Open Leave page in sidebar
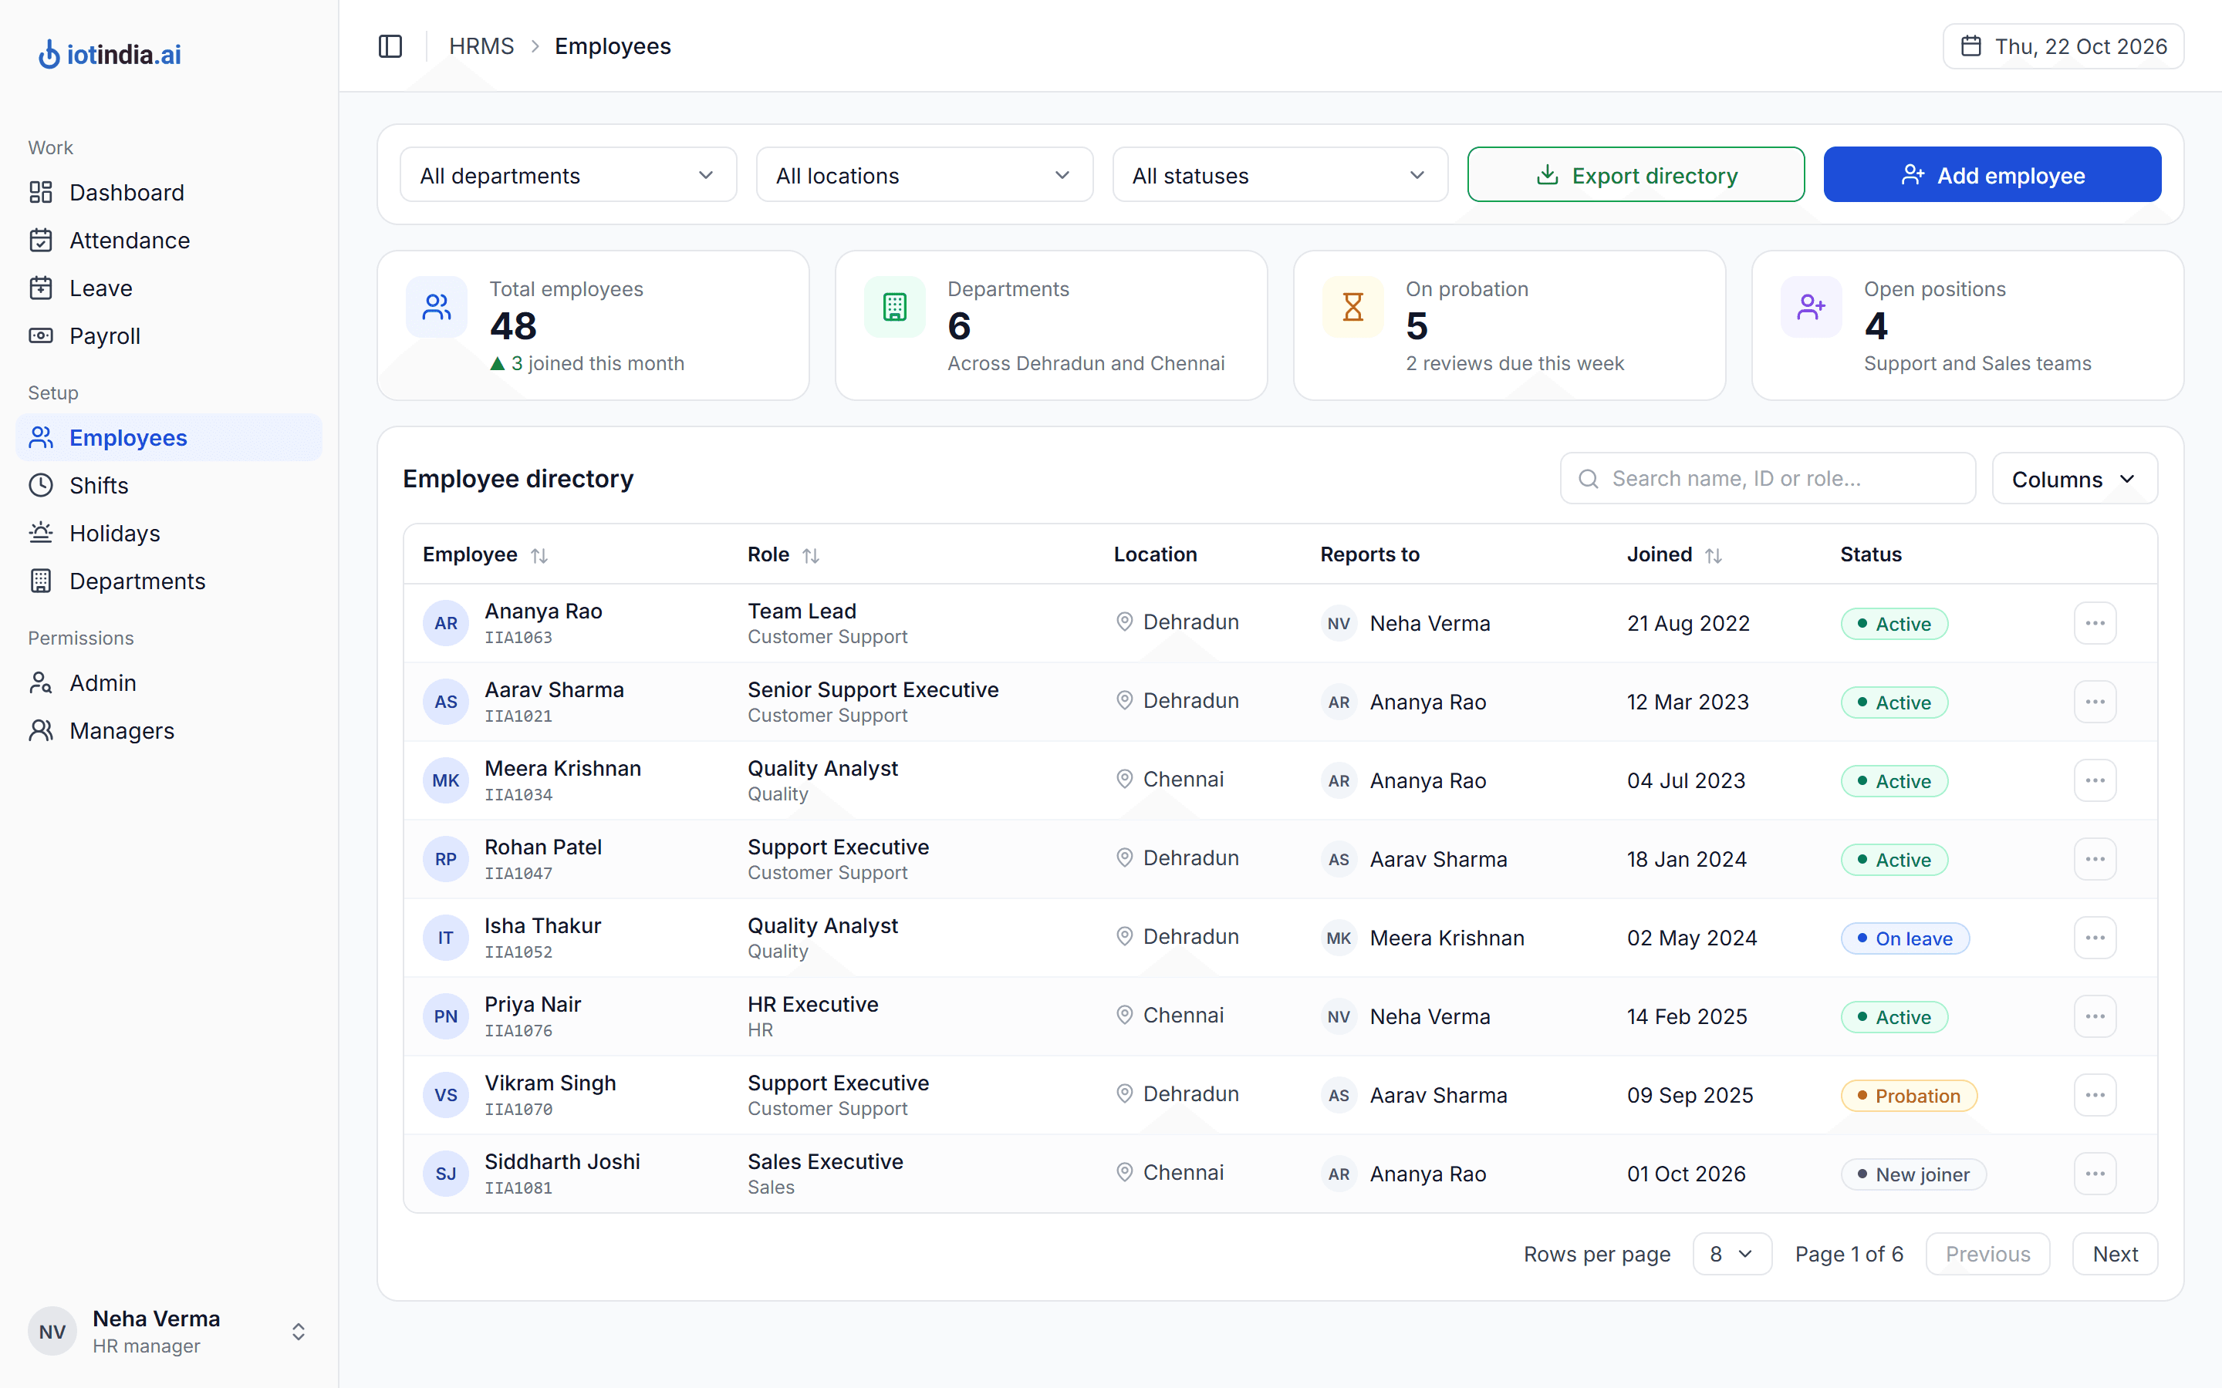This screenshot has width=2222, height=1388. tap(169, 288)
